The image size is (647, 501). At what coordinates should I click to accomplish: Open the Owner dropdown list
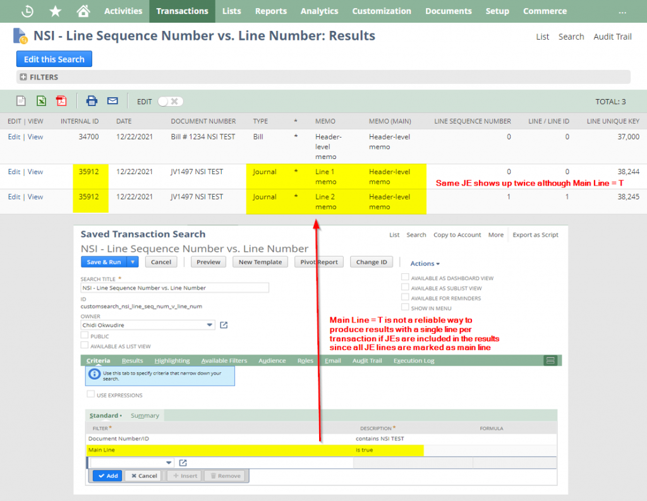point(210,325)
